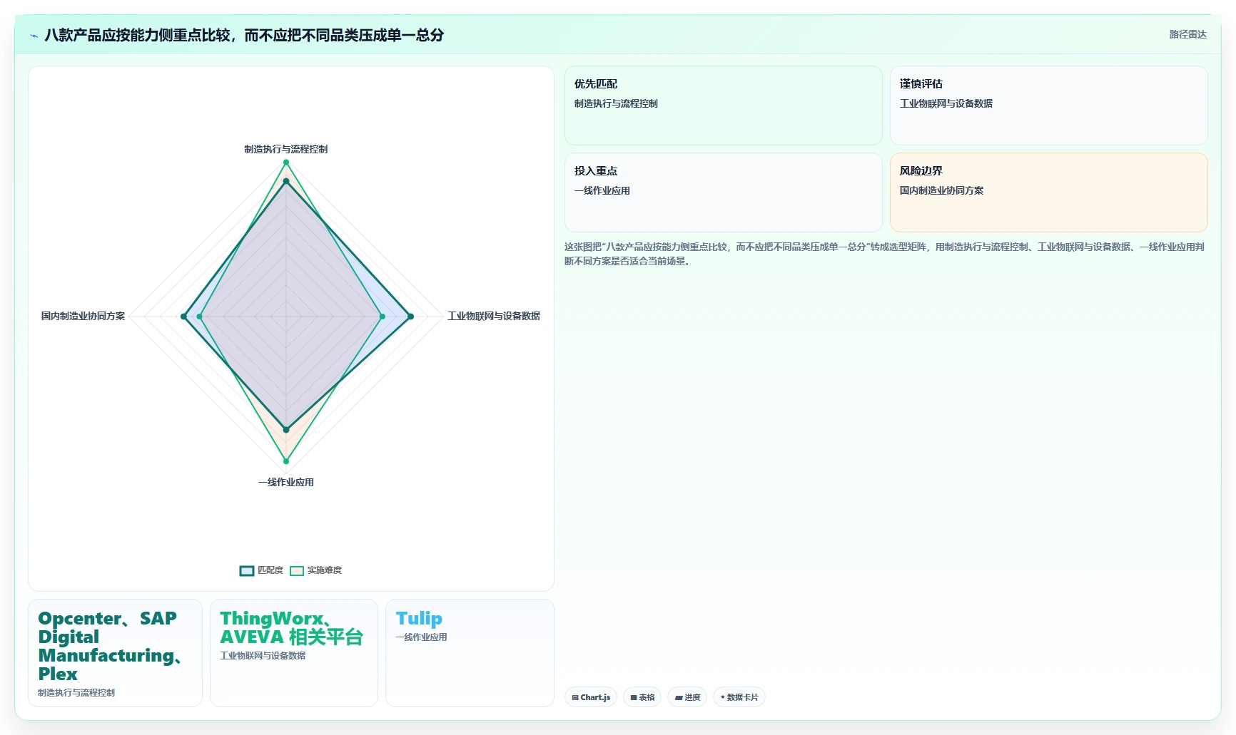Viewport: 1236px width, 735px height.
Task: Click the 实施难度 point on the 一线作业应用 axis
Action: tap(286, 461)
